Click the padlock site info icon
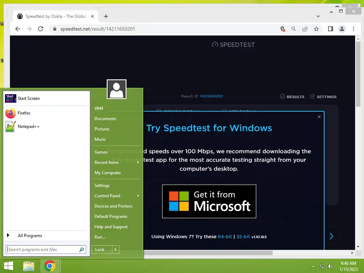 (55, 29)
